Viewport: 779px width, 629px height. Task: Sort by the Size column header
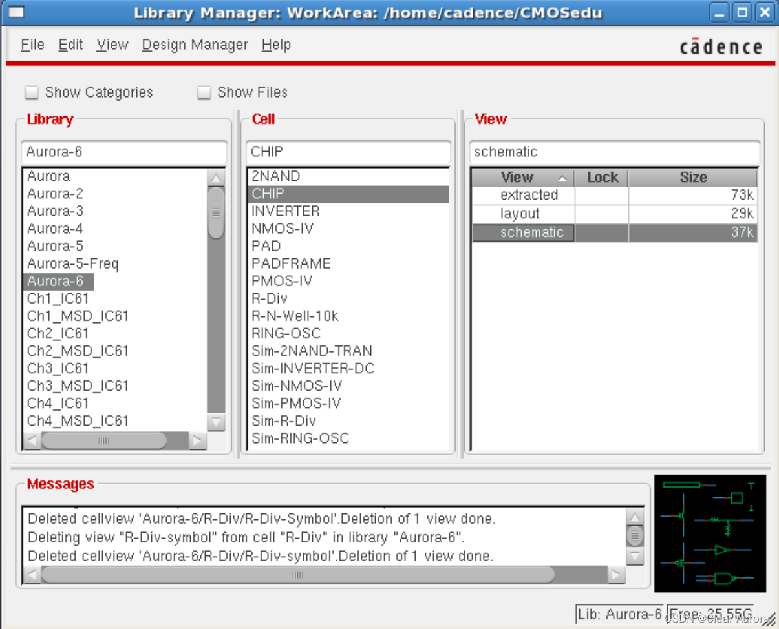tap(692, 178)
